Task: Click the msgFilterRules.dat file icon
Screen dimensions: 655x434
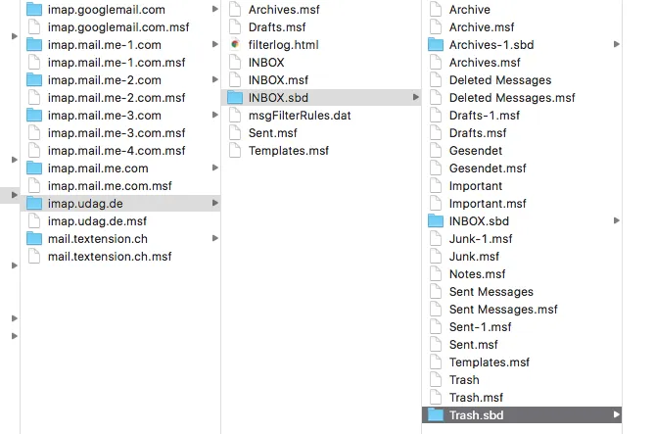Action: click(x=235, y=115)
